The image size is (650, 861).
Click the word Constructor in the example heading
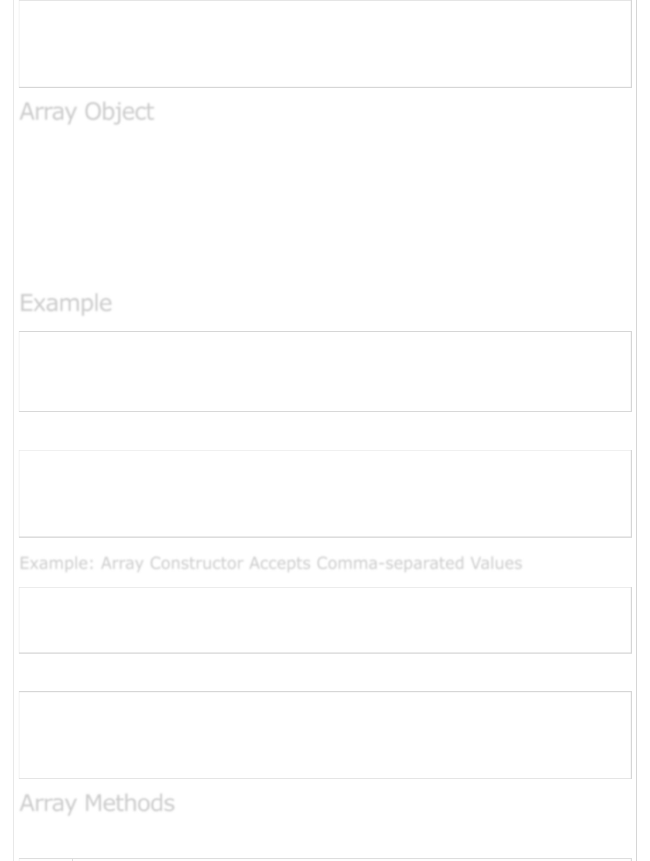(x=196, y=563)
